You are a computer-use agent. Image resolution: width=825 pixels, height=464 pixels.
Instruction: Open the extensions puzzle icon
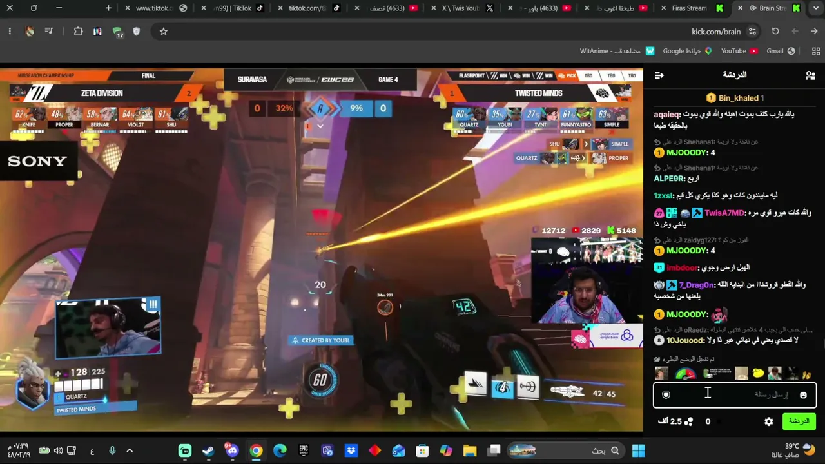[x=79, y=31]
